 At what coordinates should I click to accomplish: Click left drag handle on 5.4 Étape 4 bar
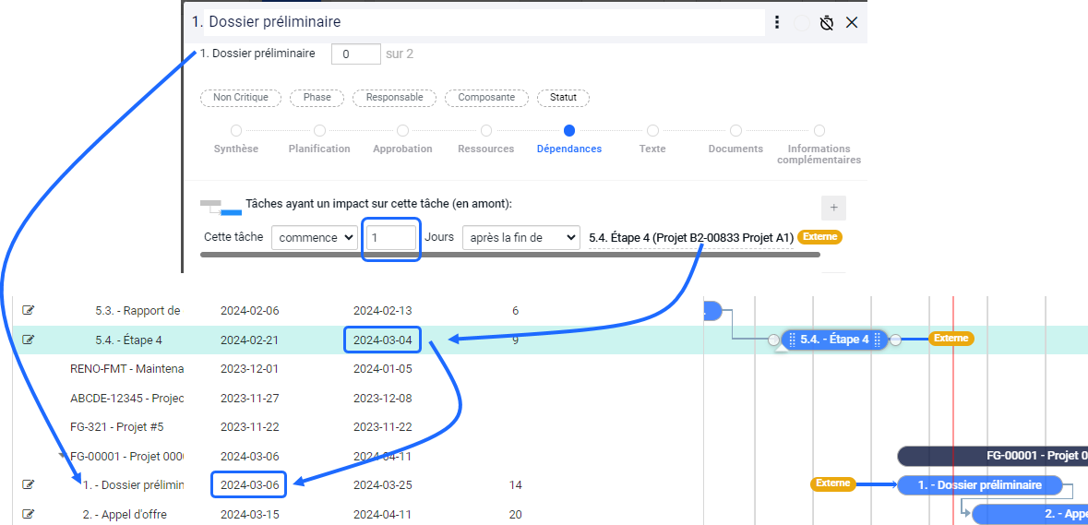click(791, 340)
